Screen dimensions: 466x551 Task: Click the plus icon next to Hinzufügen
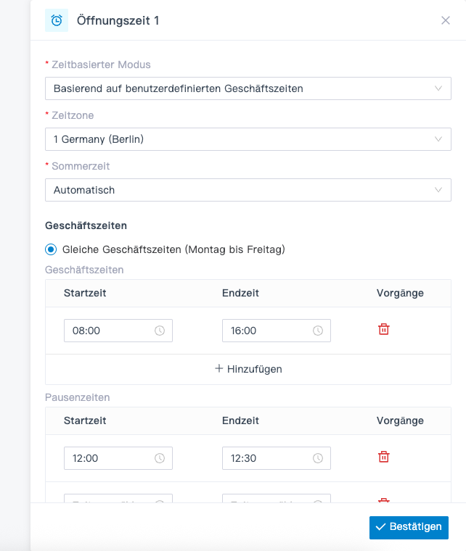(x=219, y=368)
